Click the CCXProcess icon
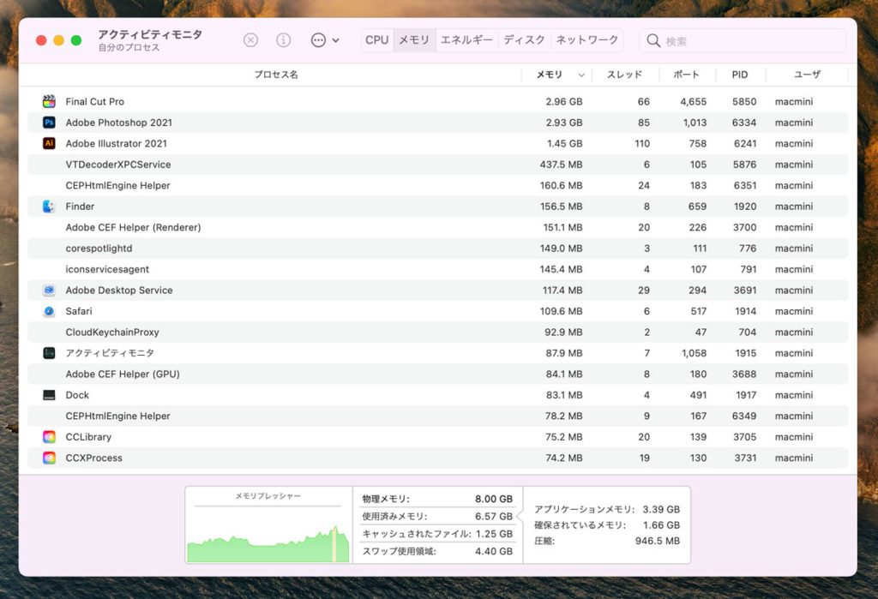Viewport: 878px width, 599px height. pyautogui.click(x=49, y=458)
